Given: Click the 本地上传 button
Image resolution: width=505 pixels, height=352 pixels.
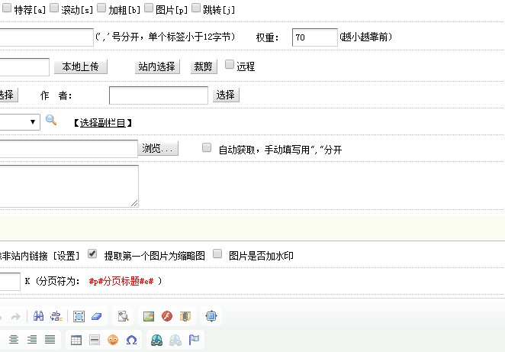Looking at the screenshot, I should (81, 67).
